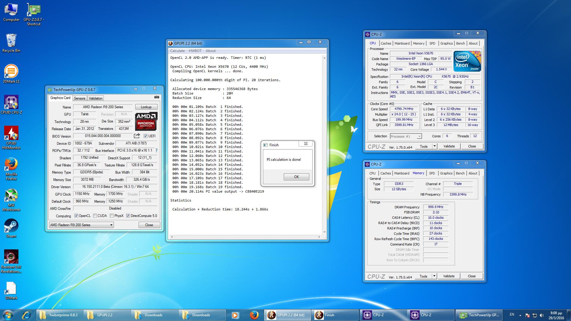This screenshot has height=321, width=571.
Task: Click Validate in lower CPU-Z Memory window
Action: pos(448,276)
